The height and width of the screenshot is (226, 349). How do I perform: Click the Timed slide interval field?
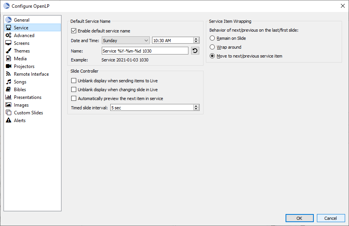152,108
